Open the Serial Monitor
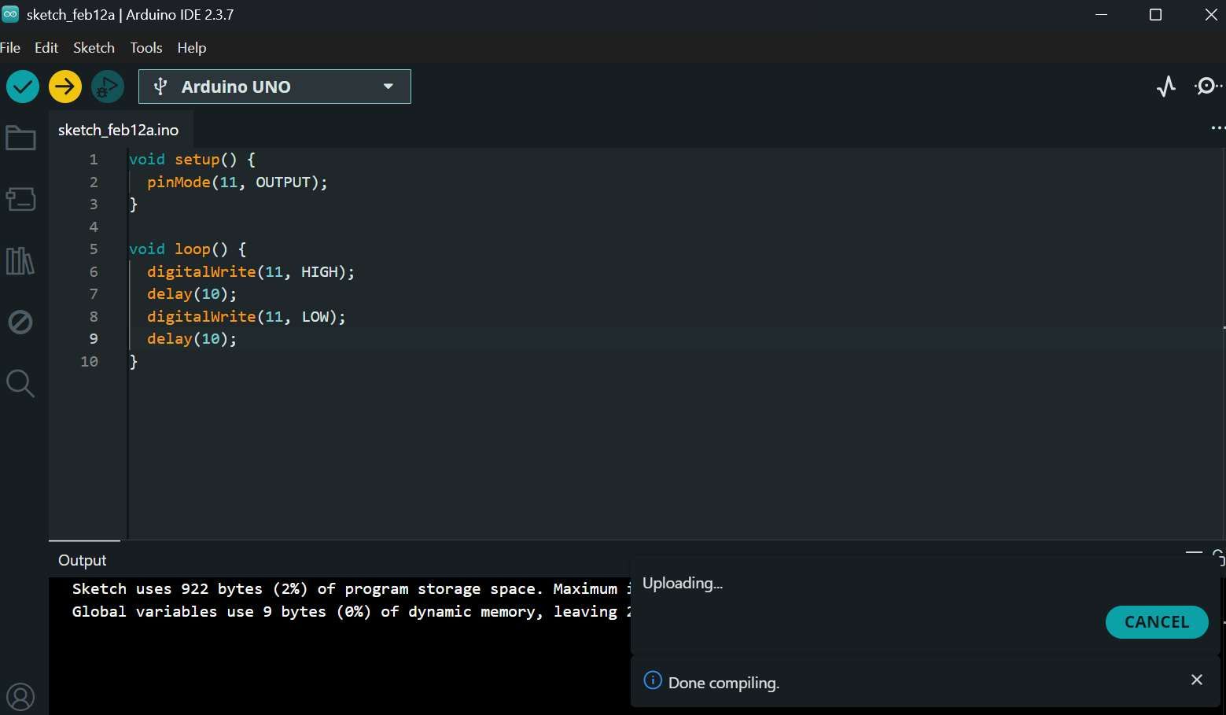The width and height of the screenshot is (1226, 715). click(1207, 87)
